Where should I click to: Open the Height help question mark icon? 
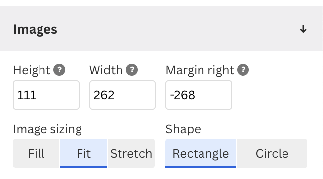[x=59, y=70]
